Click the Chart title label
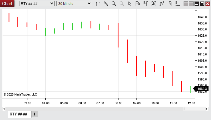The image size is (211, 120). coord(7,4)
